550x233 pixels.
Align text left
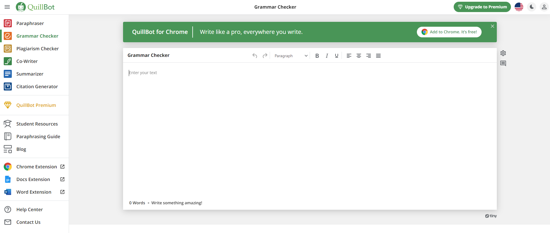pos(349,56)
